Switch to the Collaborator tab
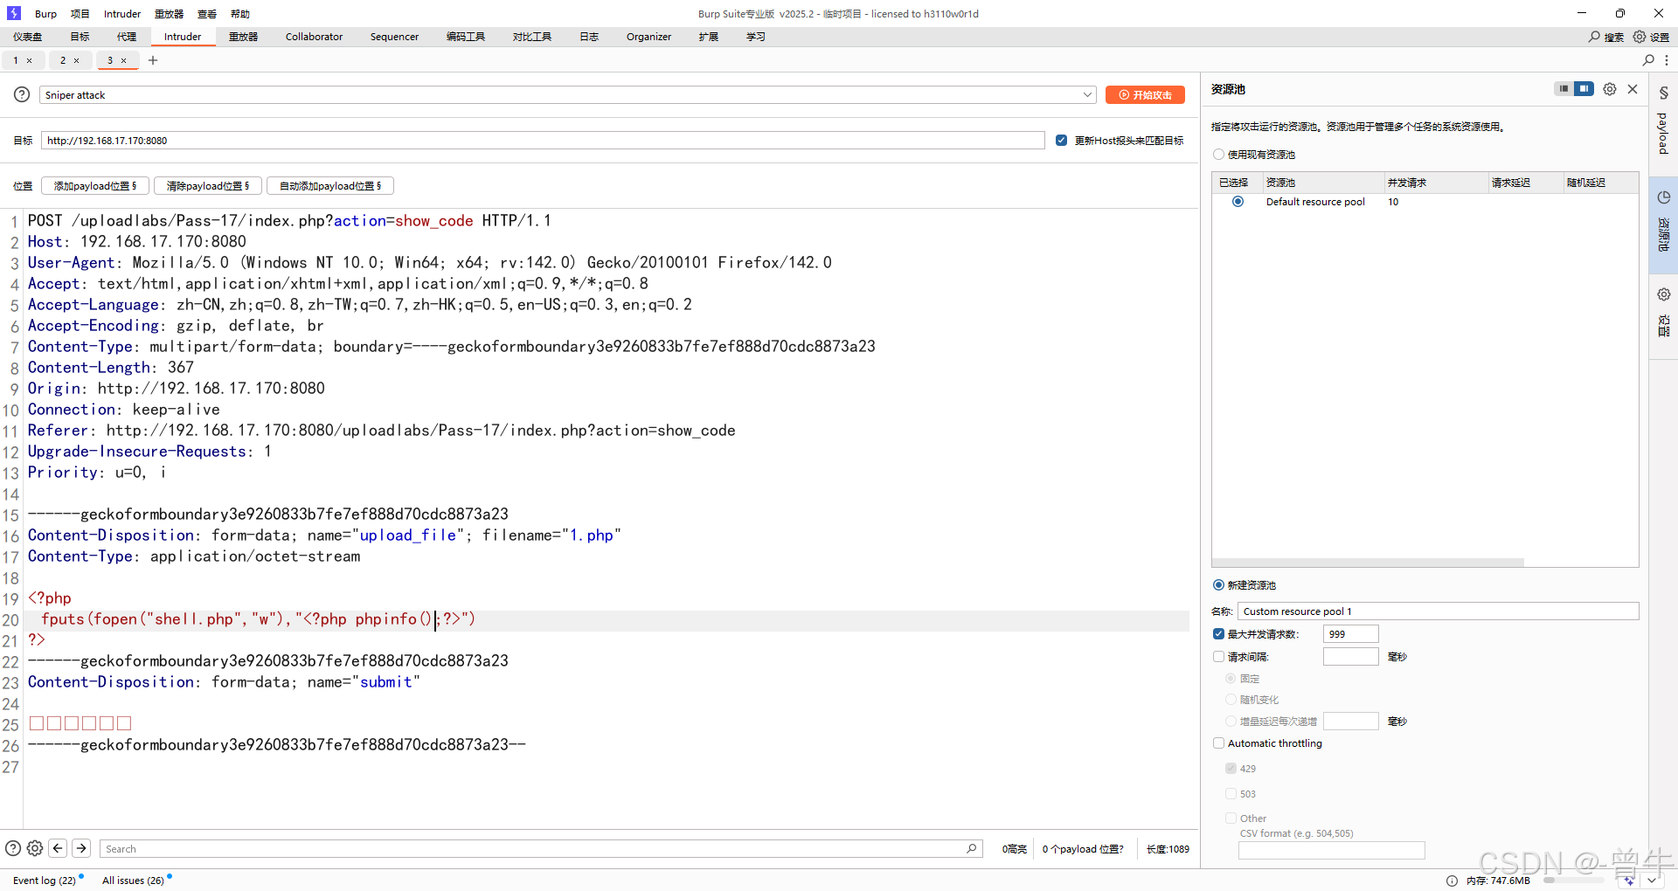The height and width of the screenshot is (891, 1678). click(x=314, y=37)
